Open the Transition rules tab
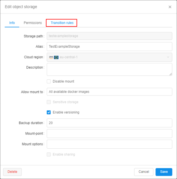 [62, 23]
